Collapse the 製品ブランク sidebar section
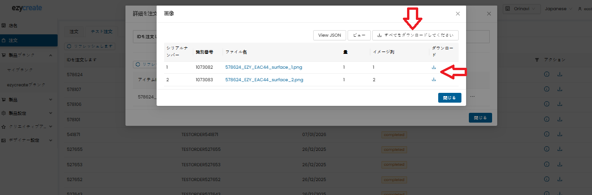The height and width of the screenshot is (195, 592). [28, 55]
